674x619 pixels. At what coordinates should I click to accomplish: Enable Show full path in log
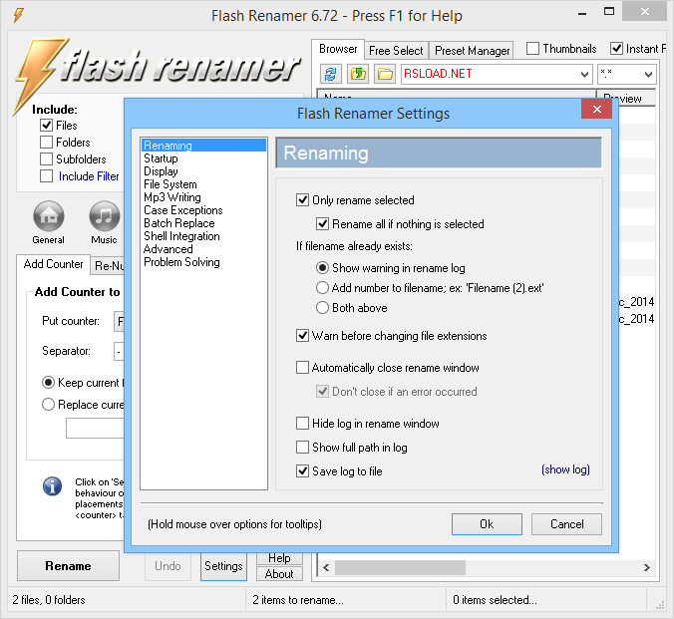click(x=302, y=447)
